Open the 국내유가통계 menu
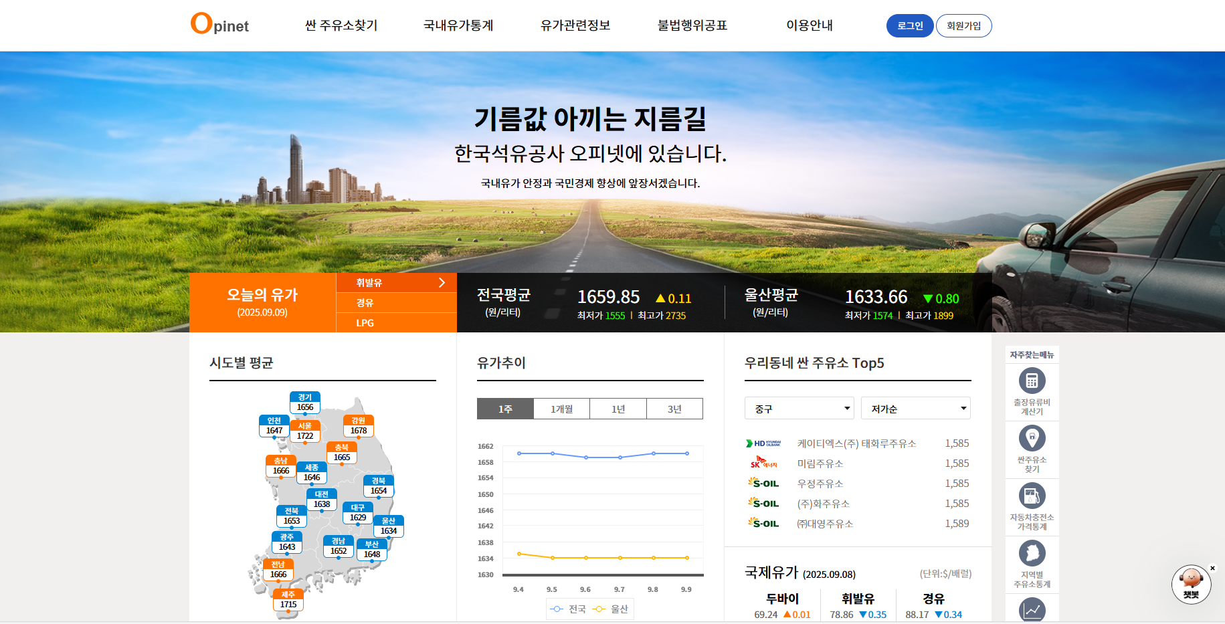This screenshot has width=1225, height=624. [x=458, y=25]
